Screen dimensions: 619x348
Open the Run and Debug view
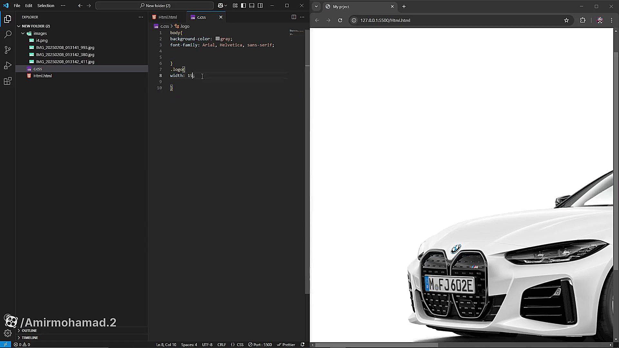[x=8, y=65]
